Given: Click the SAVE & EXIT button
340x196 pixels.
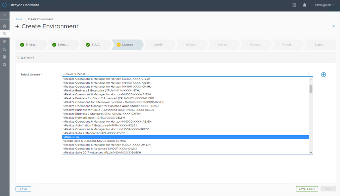Looking at the screenshot, I should pos(307,189).
